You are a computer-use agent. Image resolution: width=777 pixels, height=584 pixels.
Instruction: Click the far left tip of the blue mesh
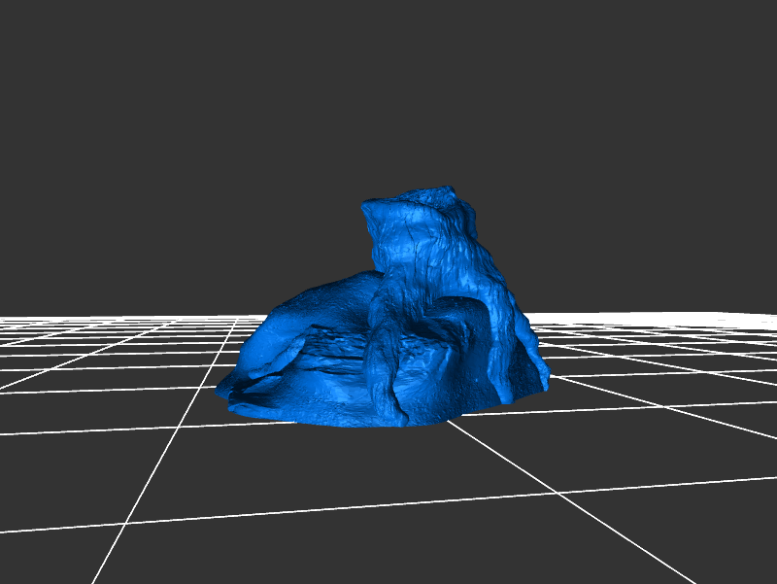pos(223,389)
